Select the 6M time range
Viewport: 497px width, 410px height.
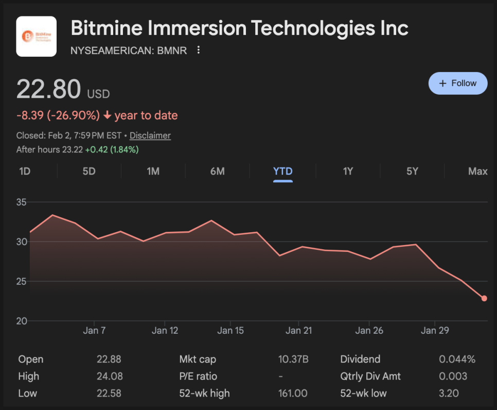tap(217, 171)
